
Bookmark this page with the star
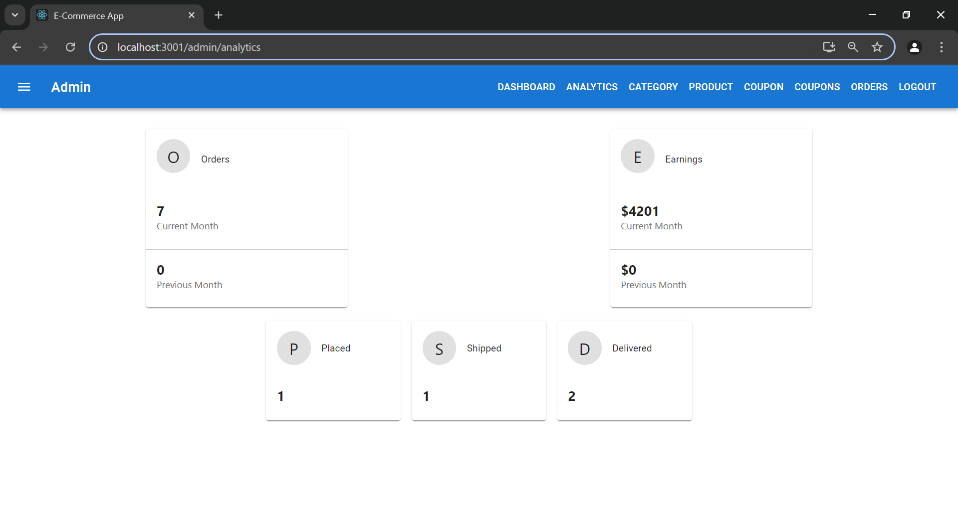[877, 47]
